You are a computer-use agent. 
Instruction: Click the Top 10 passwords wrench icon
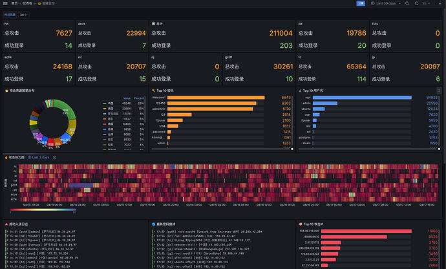coord(154,91)
